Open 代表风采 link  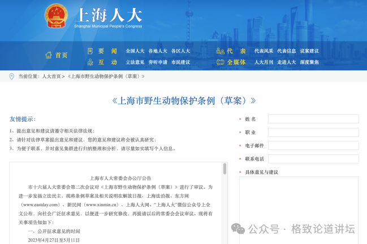point(264,51)
